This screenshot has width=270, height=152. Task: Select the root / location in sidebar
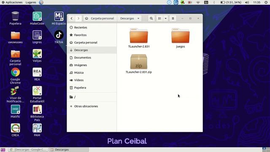point(92,97)
